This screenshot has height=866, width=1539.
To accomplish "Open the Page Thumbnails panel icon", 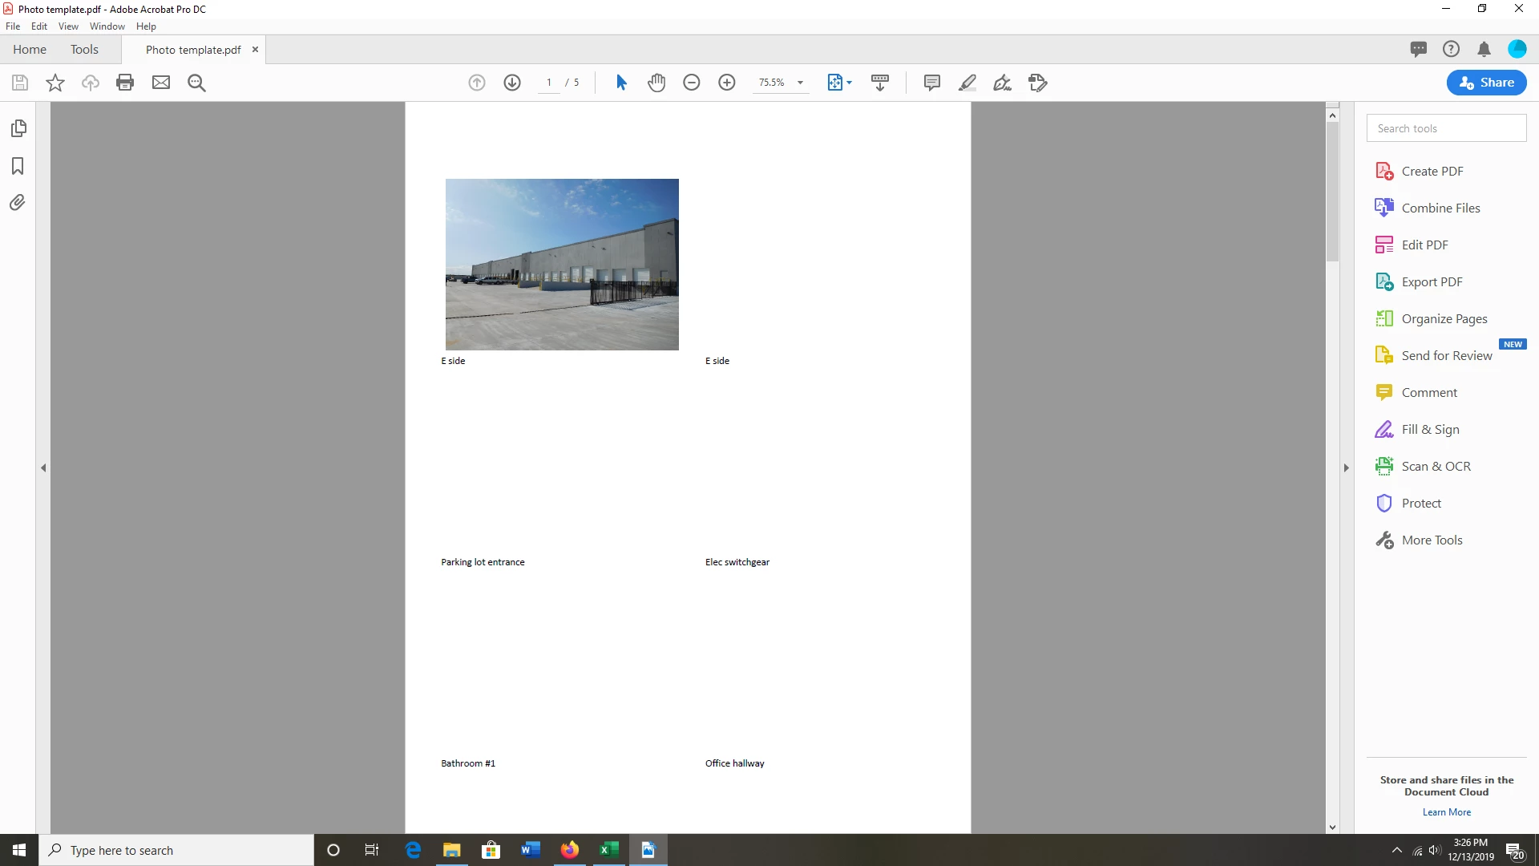I will (18, 128).
